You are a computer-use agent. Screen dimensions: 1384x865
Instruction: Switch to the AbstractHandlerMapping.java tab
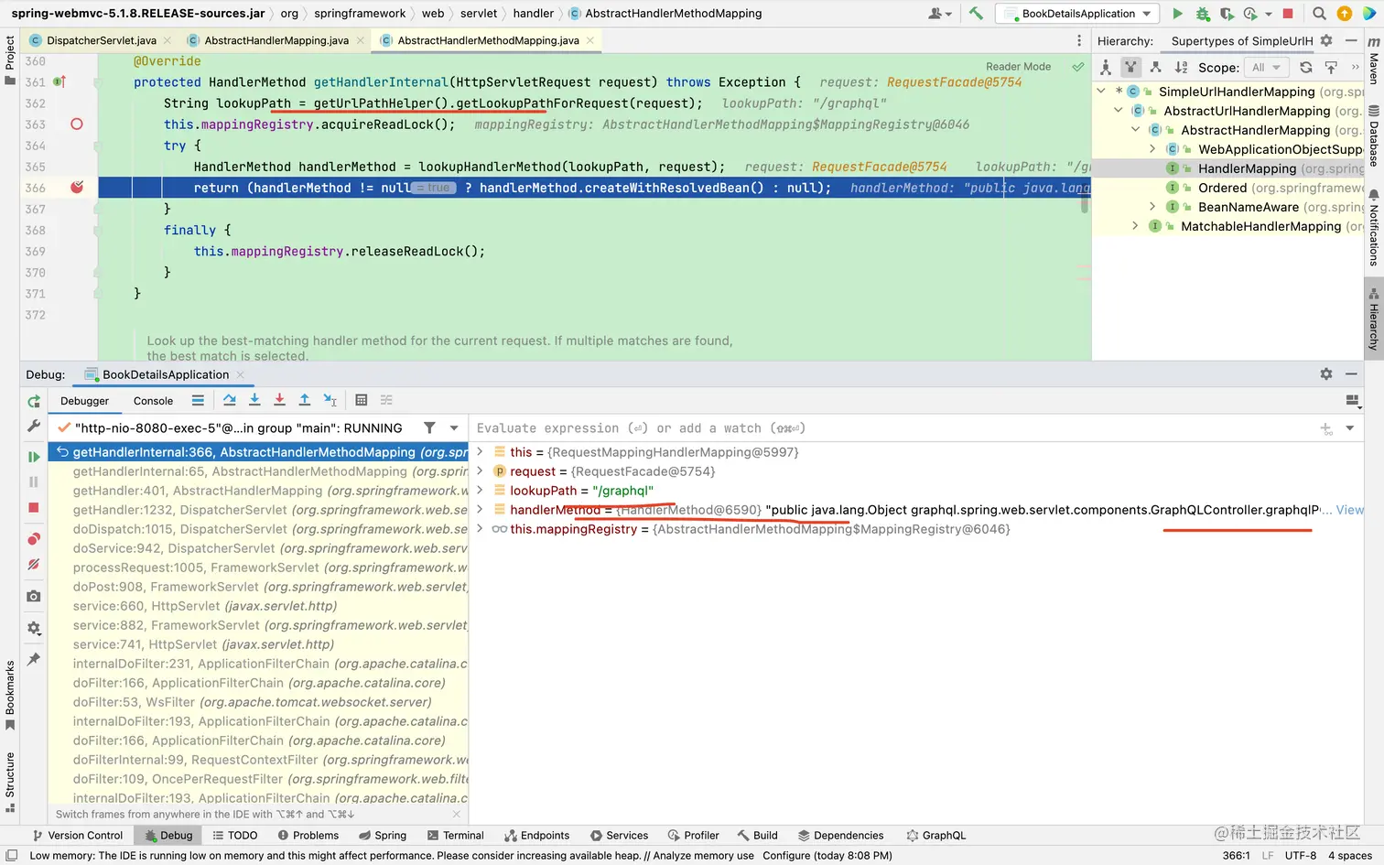[x=276, y=40]
